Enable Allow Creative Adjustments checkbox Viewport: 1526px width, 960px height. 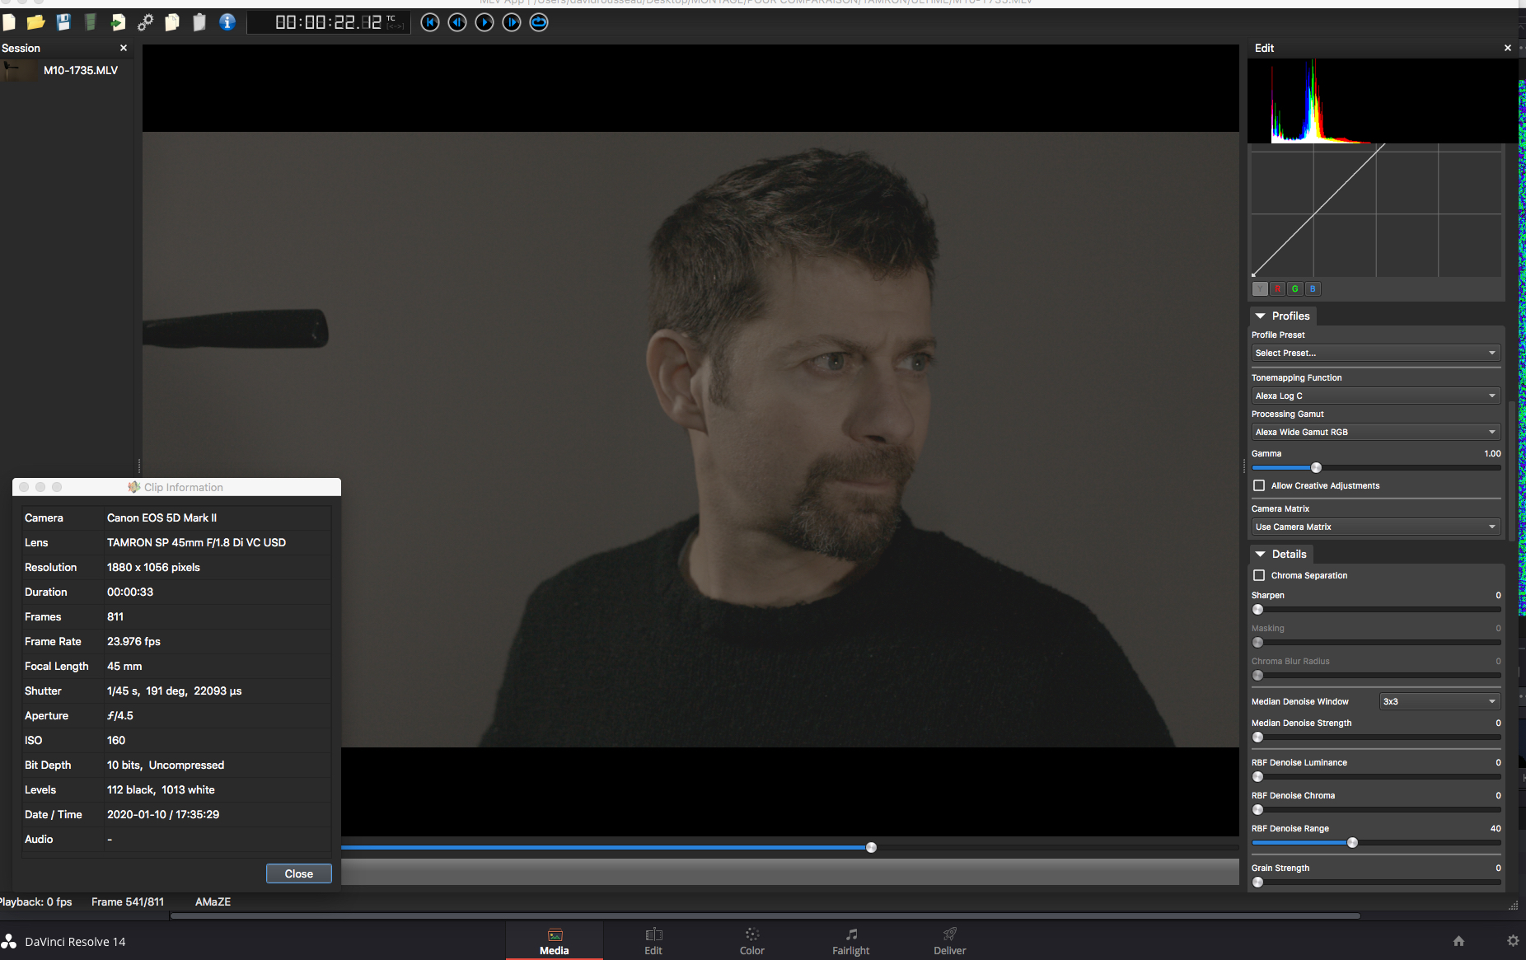(1259, 485)
